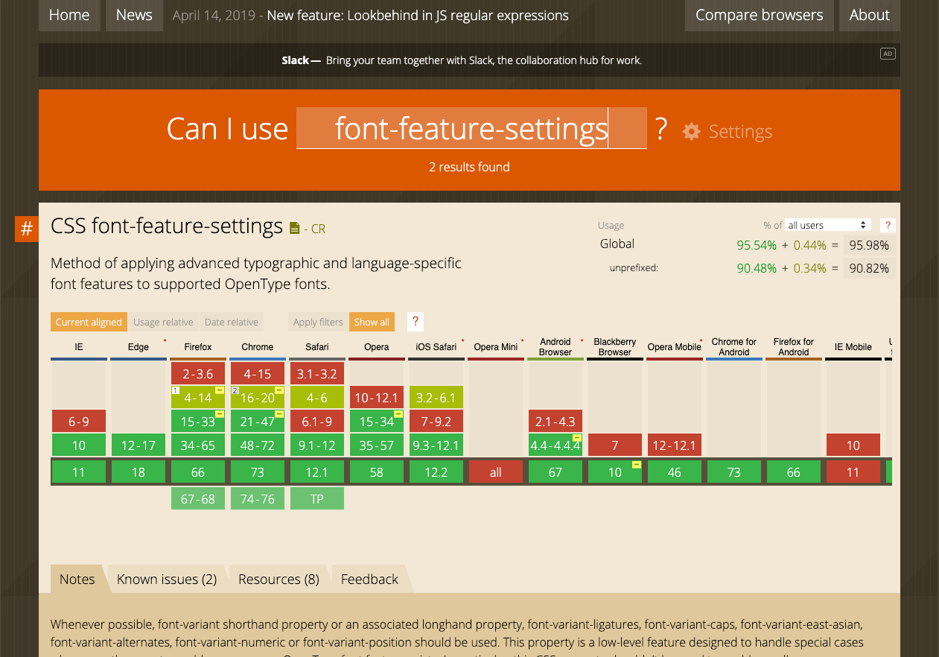
Task: Click the red question mark near usage
Action: [x=887, y=225]
